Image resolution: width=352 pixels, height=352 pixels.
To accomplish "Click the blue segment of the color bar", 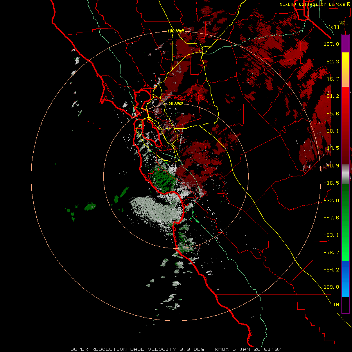I will pos(345,279).
